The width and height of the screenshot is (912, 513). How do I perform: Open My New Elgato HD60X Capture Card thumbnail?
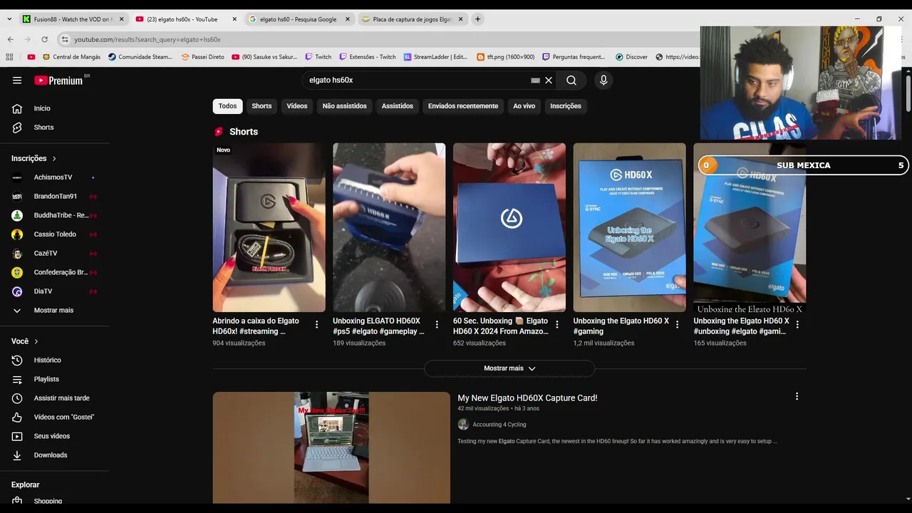(331, 447)
